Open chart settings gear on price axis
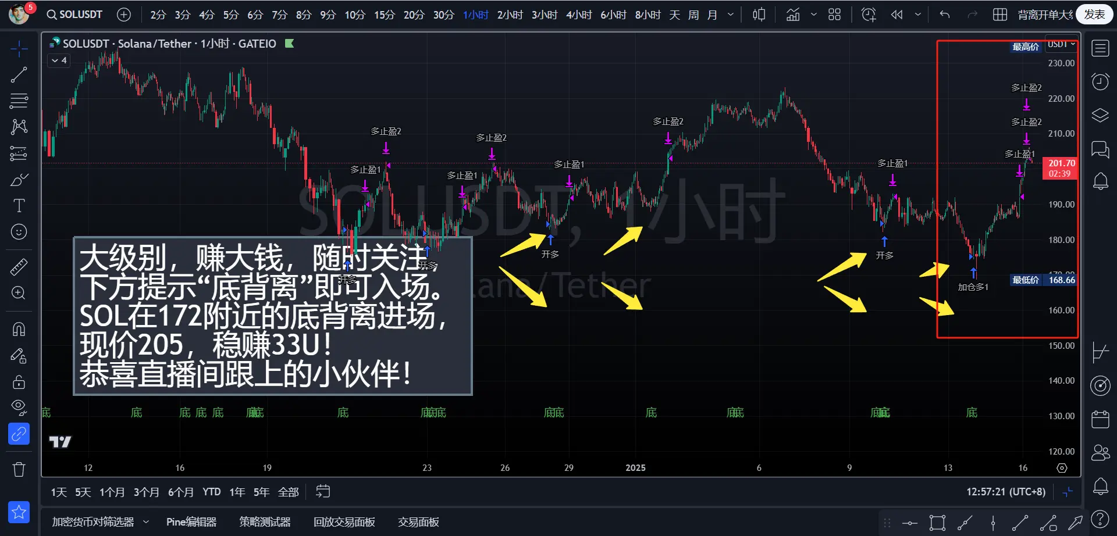Image resolution: width=1117 pixels, height=536 pixels. tap(1062, 468)
